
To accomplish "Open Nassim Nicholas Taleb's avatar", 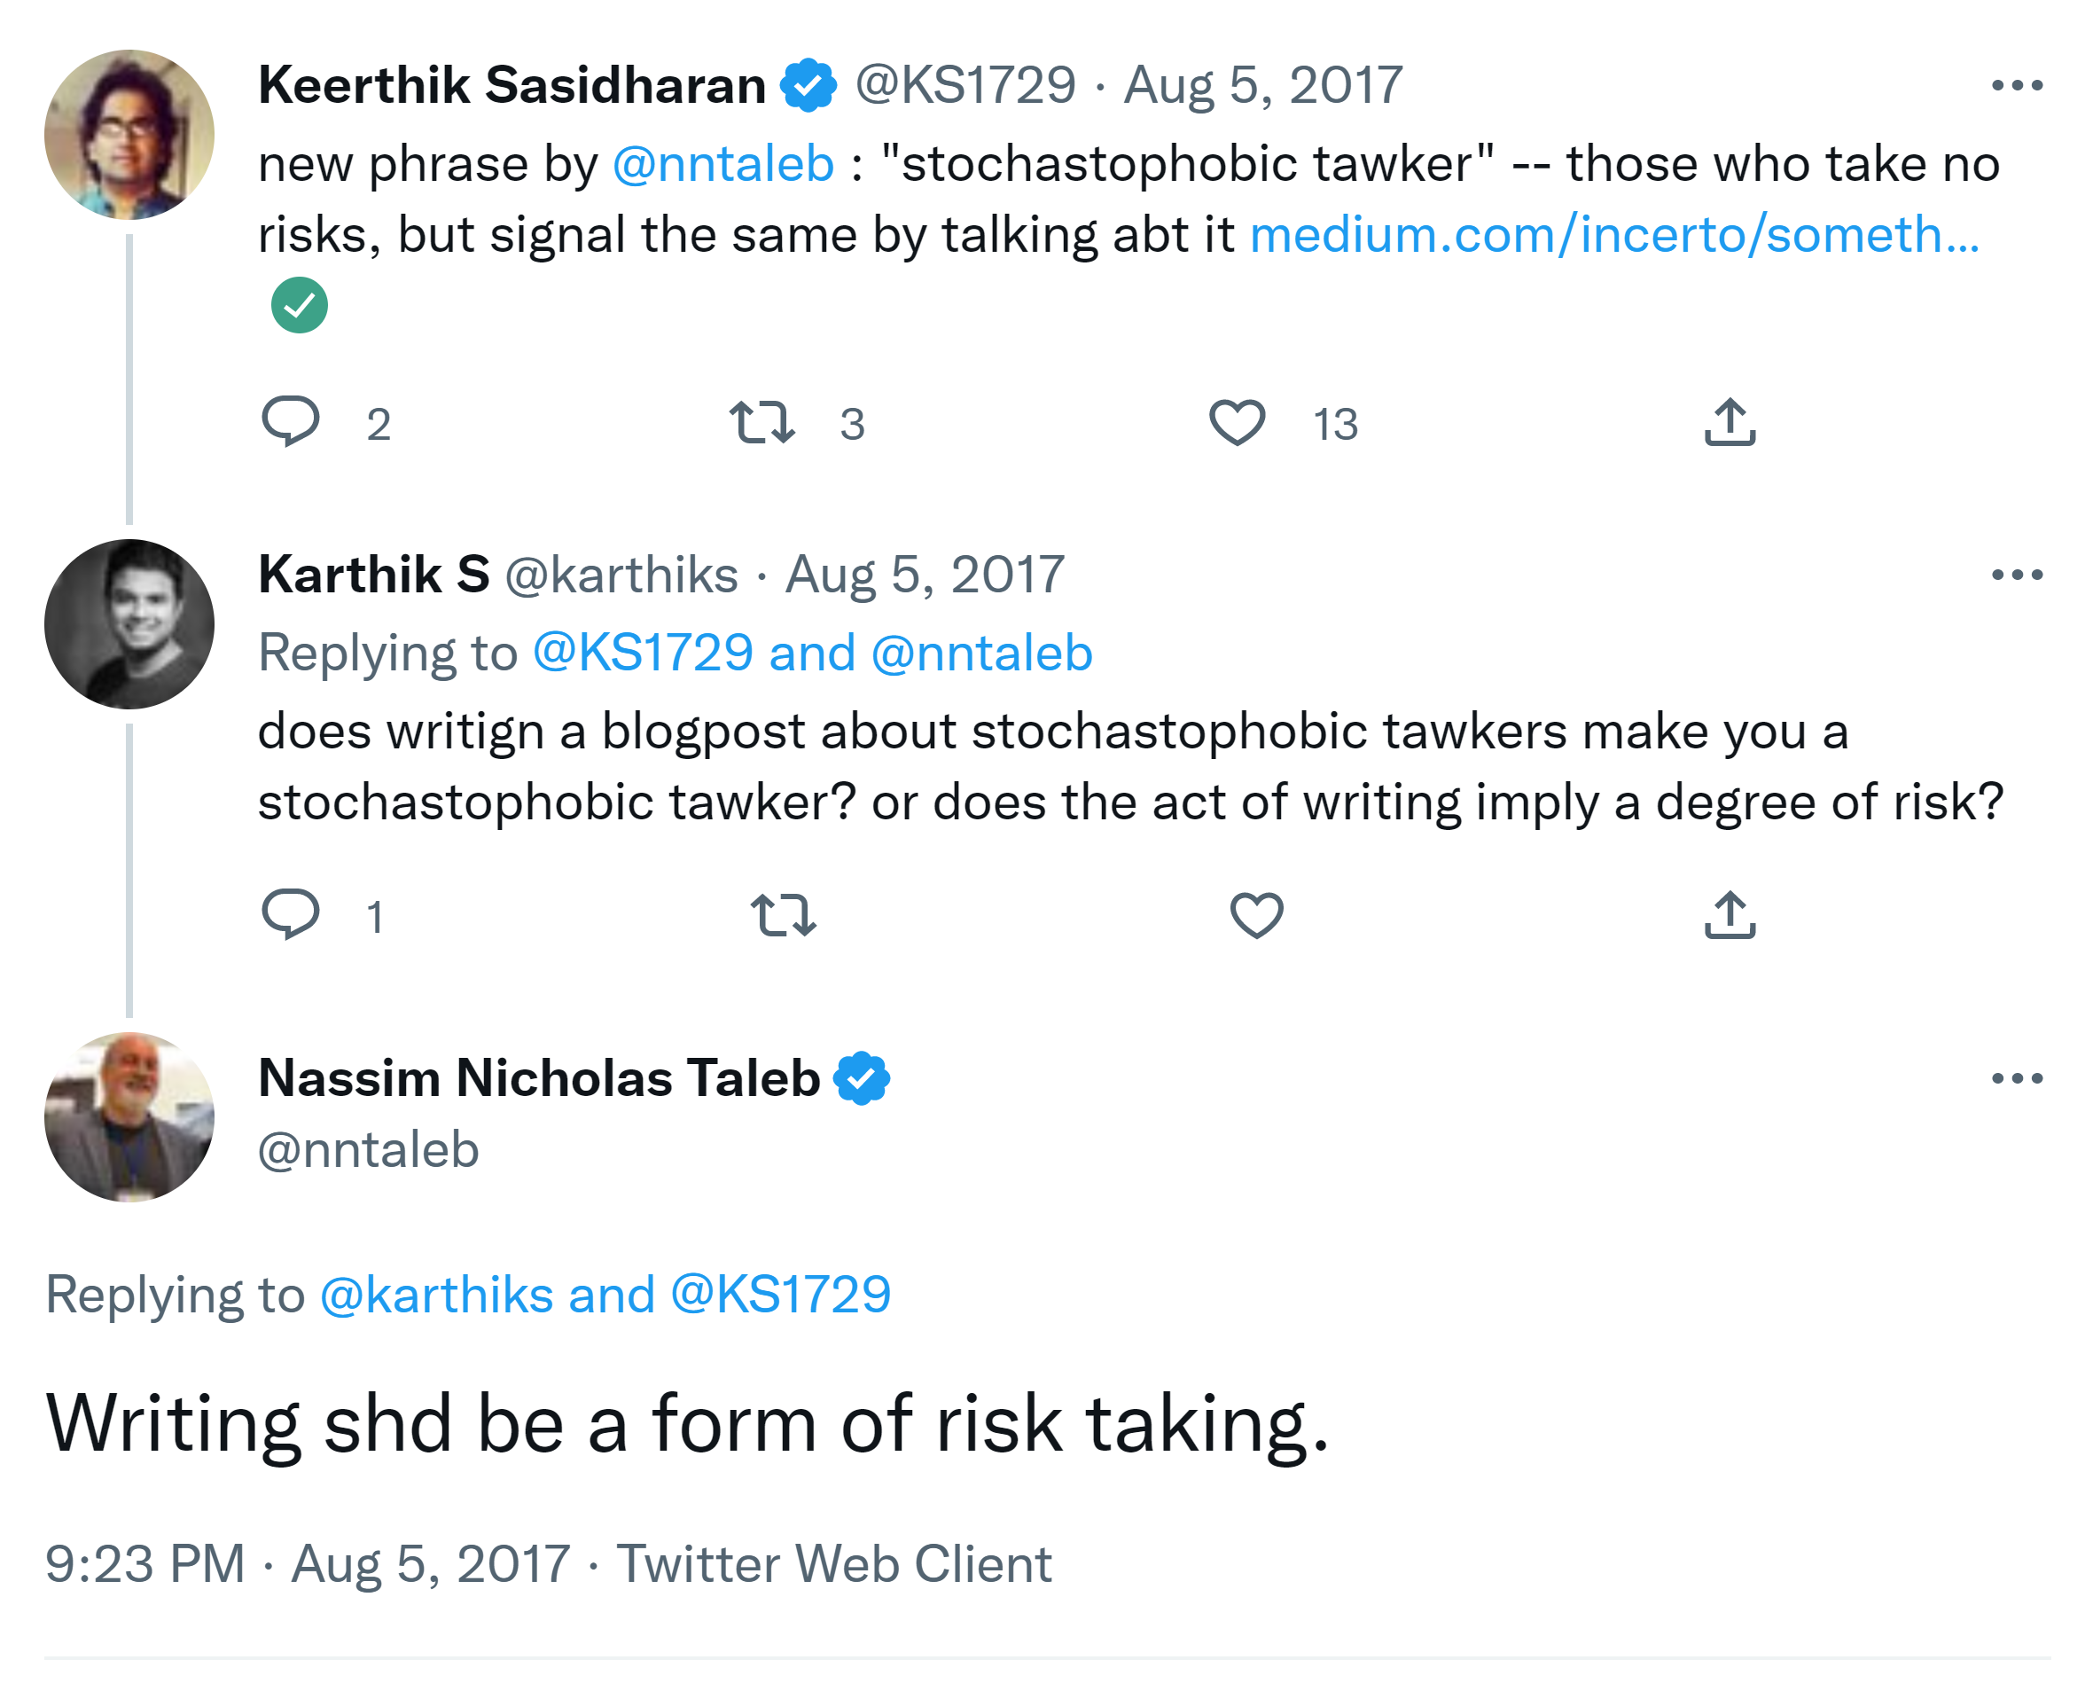I will [129, 1116].
